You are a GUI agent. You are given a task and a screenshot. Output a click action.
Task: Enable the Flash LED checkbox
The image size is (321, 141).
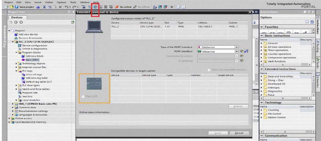[83, 96]
